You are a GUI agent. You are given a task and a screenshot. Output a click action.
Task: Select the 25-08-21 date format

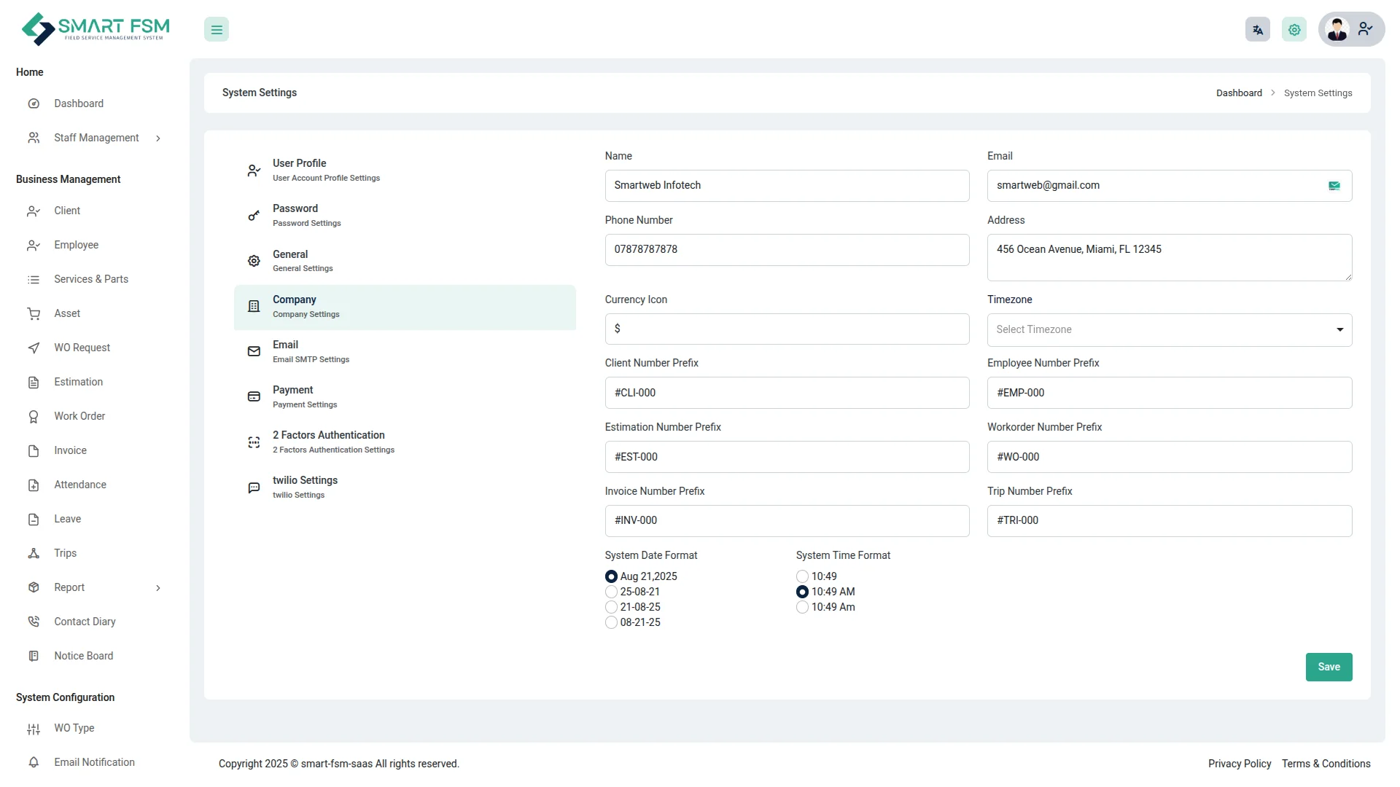click(611, 592)
